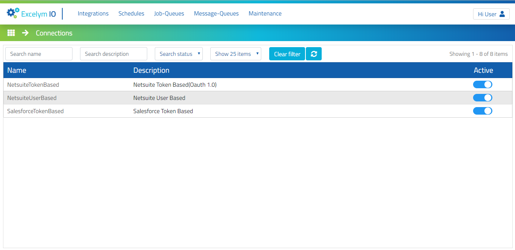515x250 pixels.
Task: Click the Active column header
Action: (x=483, y=70)
